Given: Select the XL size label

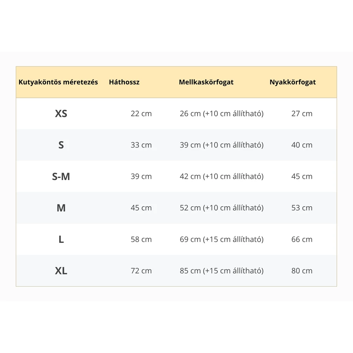Looking at the screenshot, I should 61,271.
